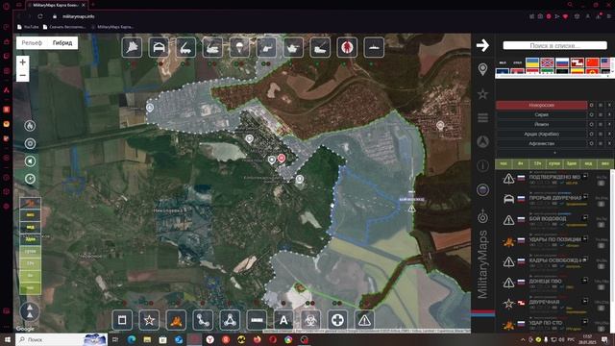Click the Поиск в списке search field
615x346 pixels.
tap(554, 45)
